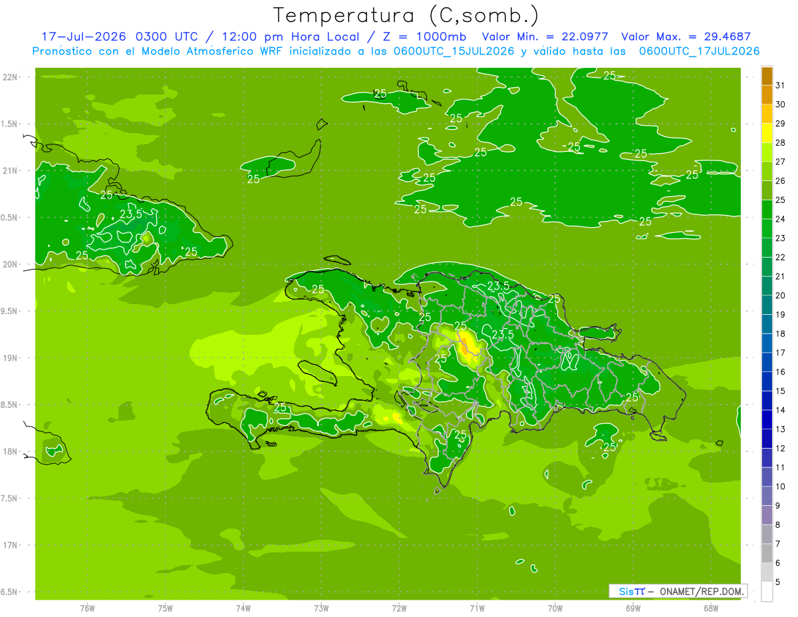
Task: Click the orange legend swatch between 30 and 31
Action: point(767,95)
